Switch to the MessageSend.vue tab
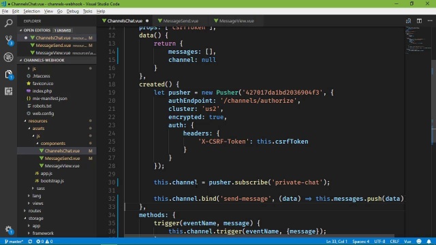 pyautogui.click(x=181, y=21)
